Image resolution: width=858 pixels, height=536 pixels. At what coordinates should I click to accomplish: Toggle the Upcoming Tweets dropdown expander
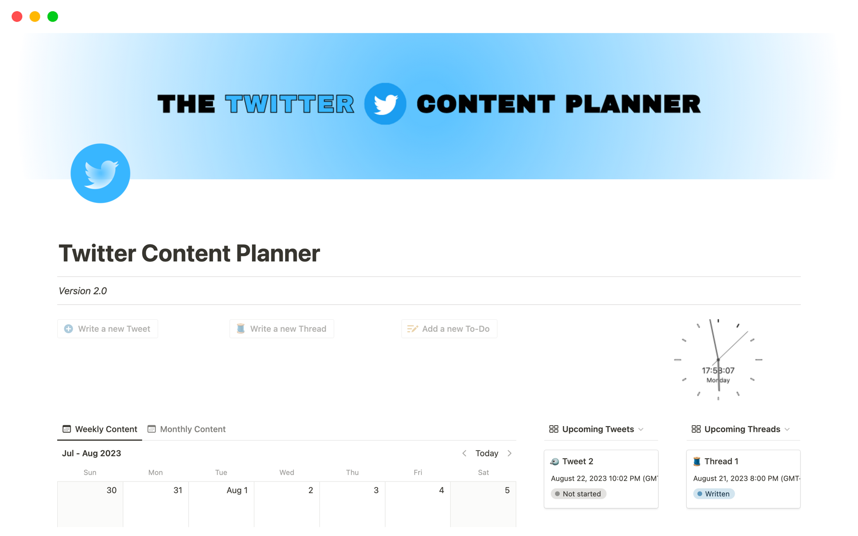642,429
